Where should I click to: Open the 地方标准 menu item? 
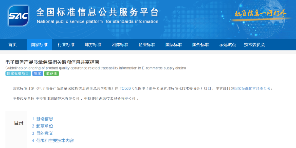coord(93,45)
